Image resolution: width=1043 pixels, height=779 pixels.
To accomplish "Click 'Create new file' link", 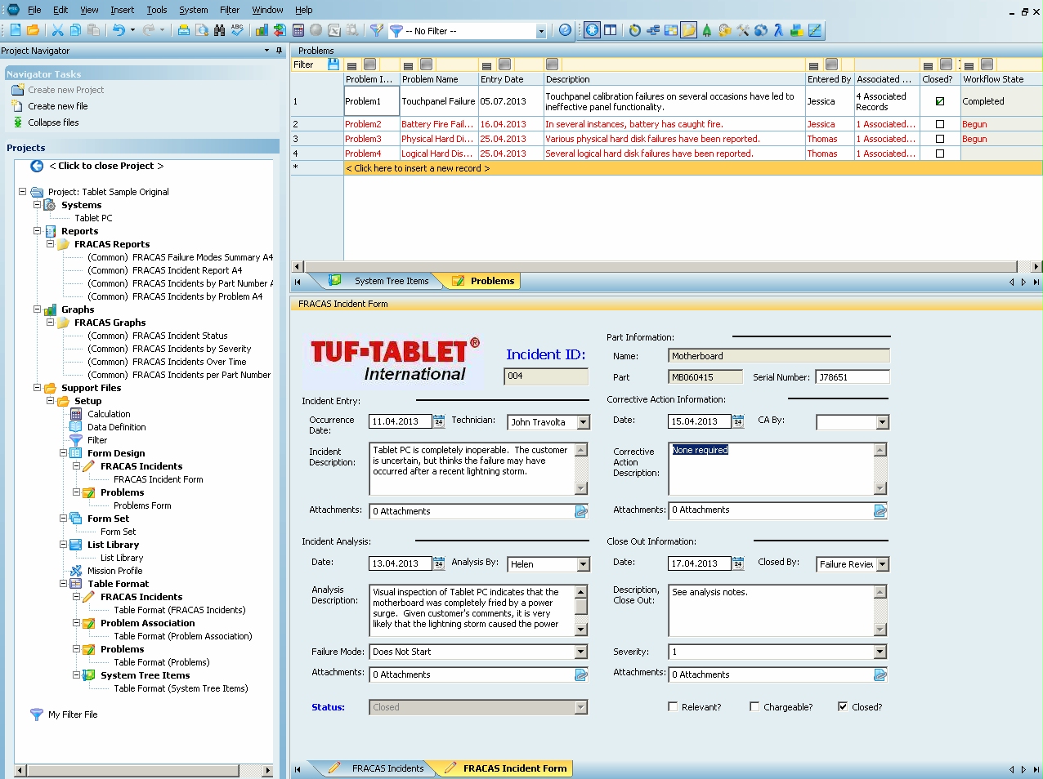I will 57,106.
